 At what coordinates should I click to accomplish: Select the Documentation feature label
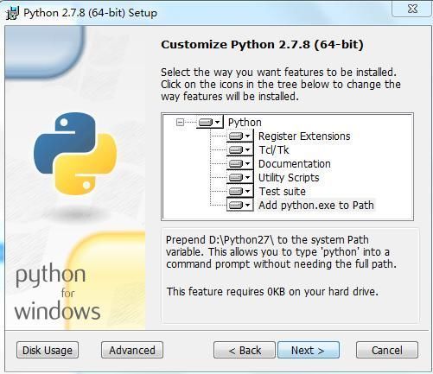pyautogui.click(x=295, y=164)
